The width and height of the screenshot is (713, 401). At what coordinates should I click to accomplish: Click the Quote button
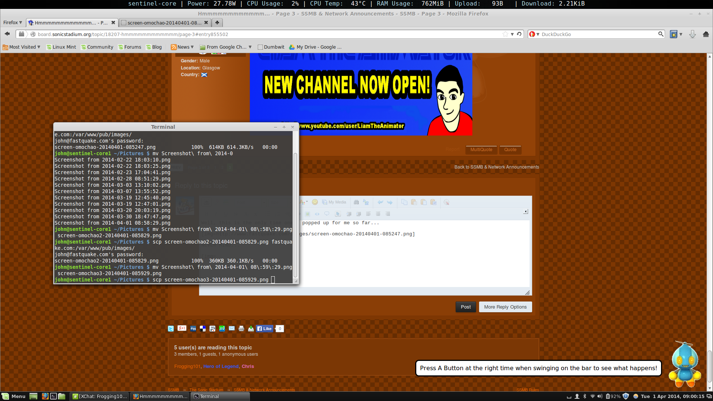[x=510, y=150]
